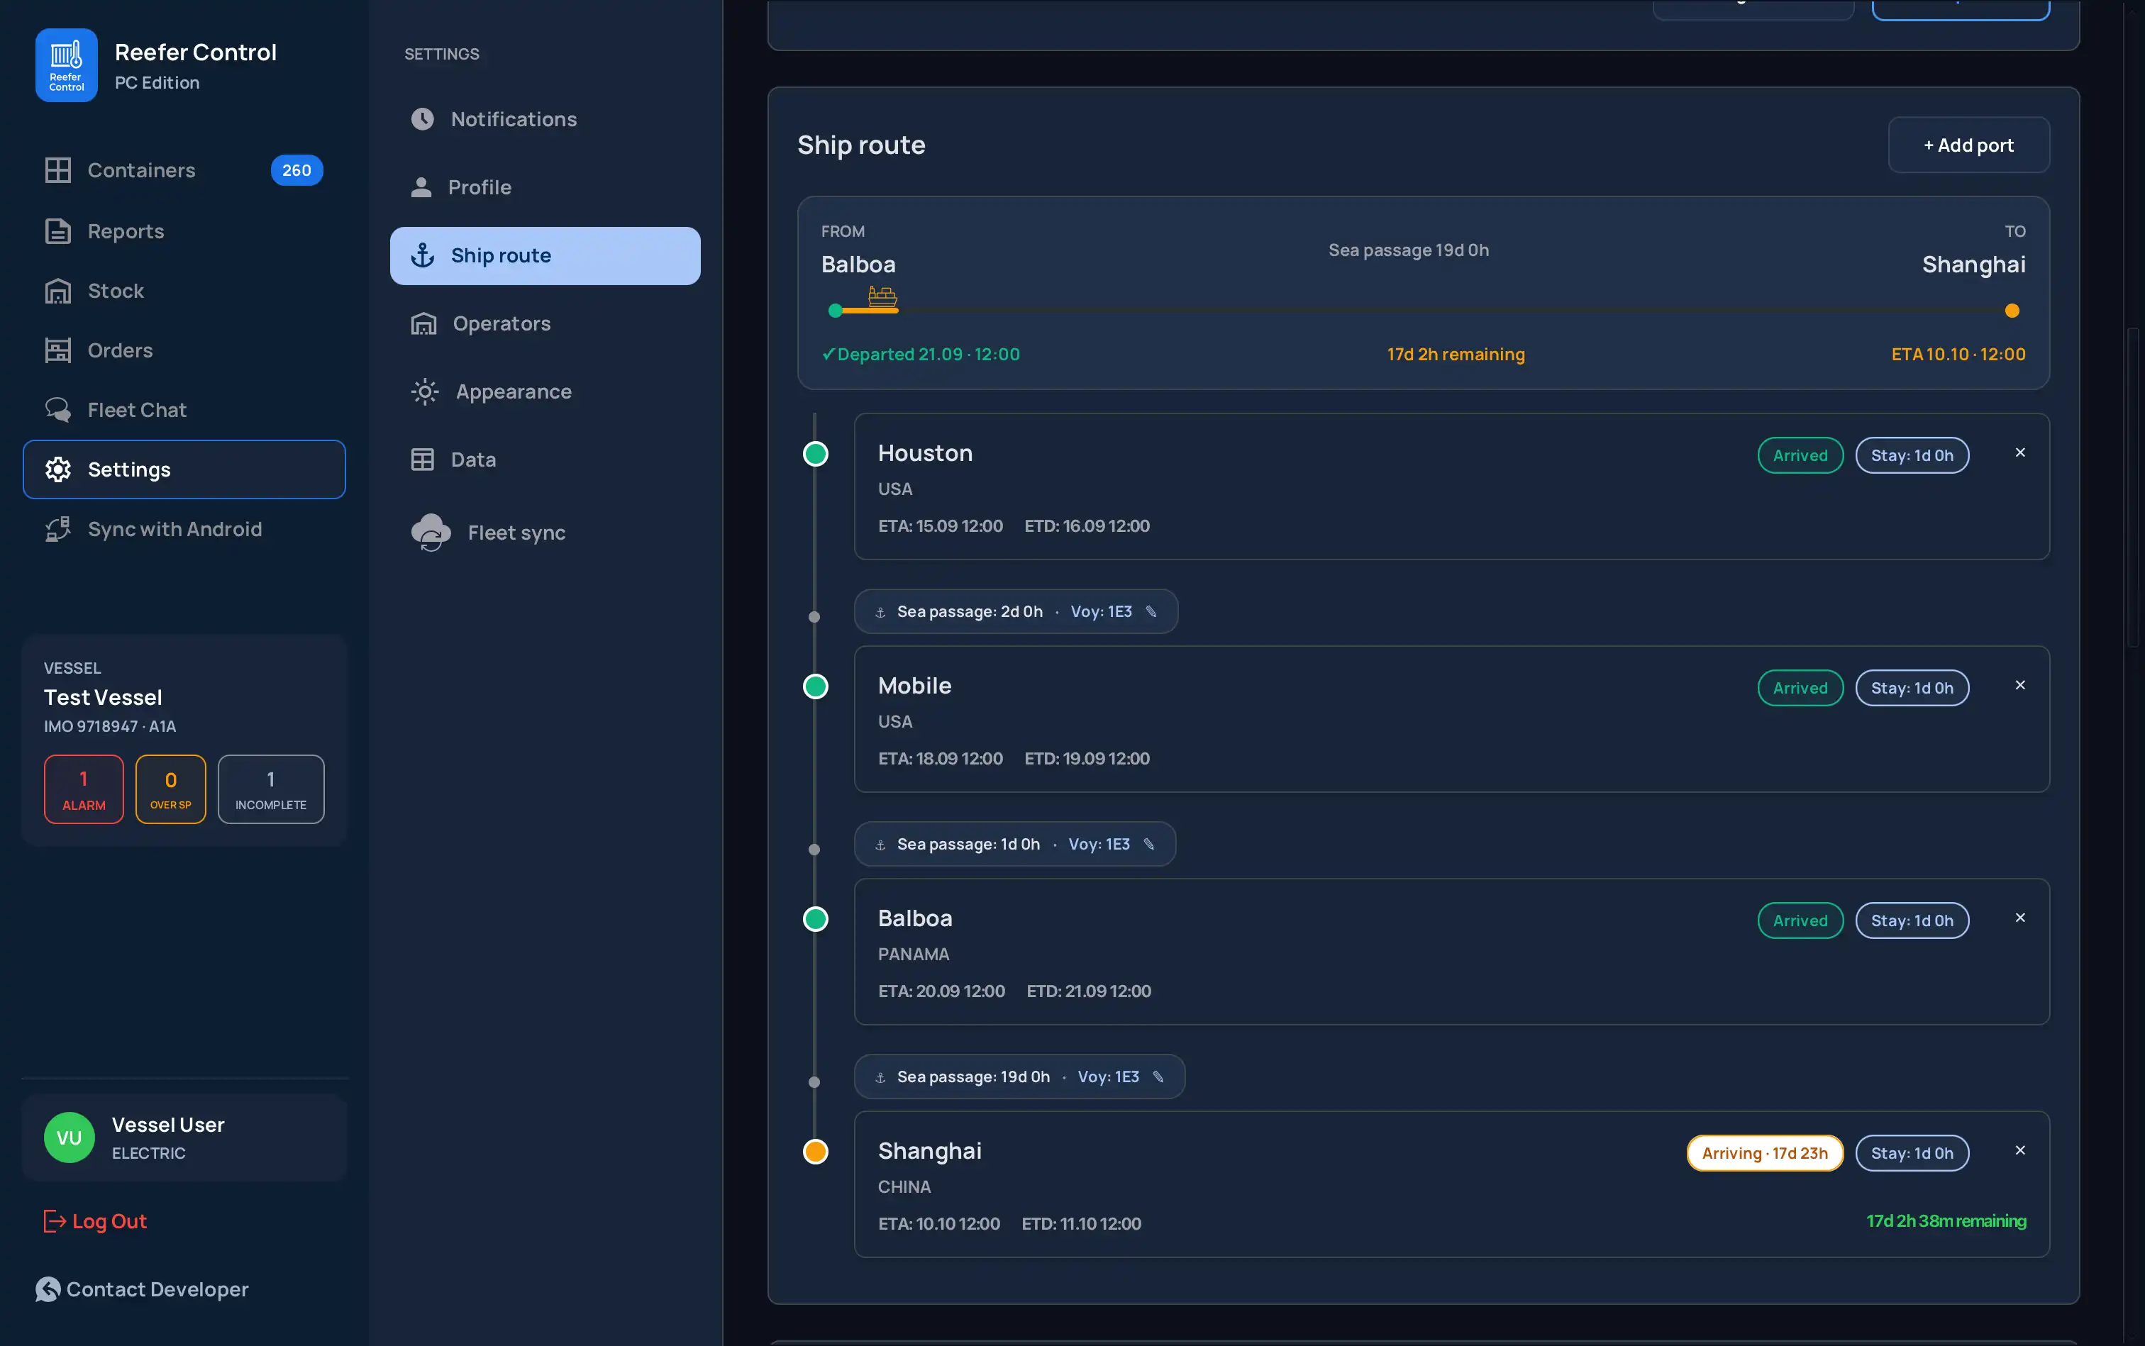The height and width of the screenshot is (1346, 2145).
Task: Click the Notifications clock icon
Action: tap(422, 119)
